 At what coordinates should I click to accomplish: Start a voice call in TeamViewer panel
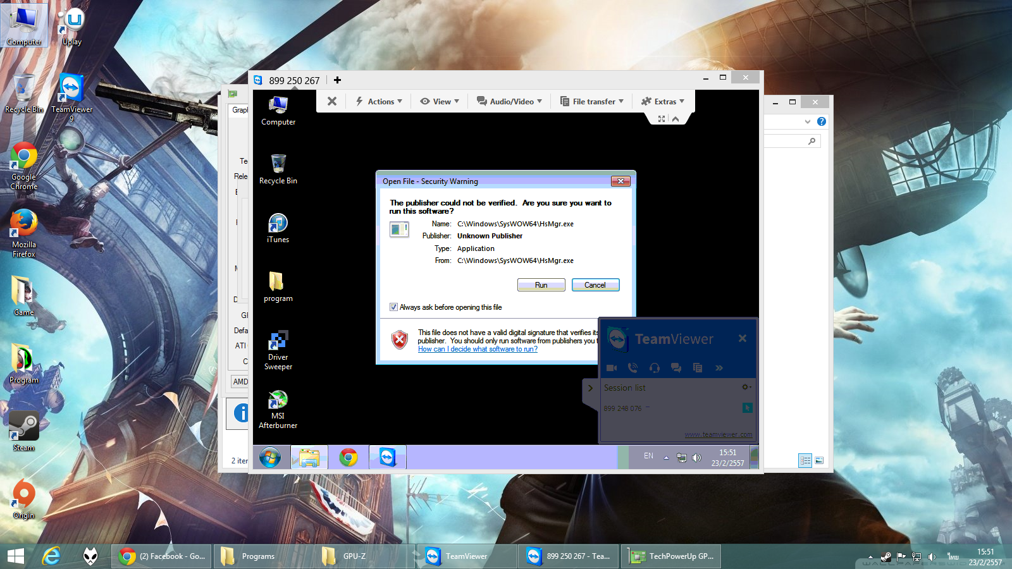click(x=632, y=367)
